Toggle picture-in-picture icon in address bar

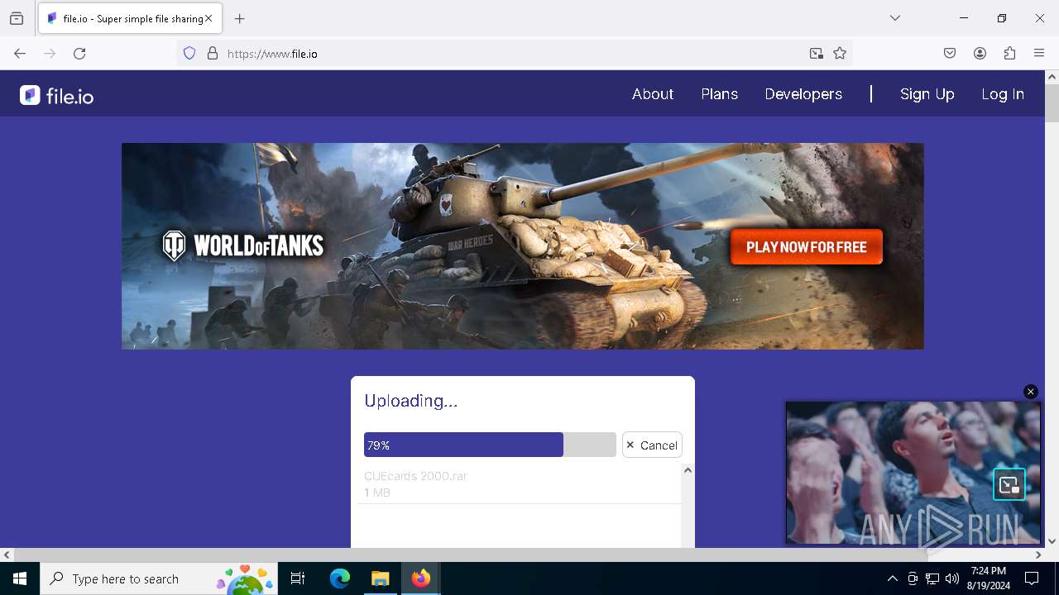[x=817, y=54]
